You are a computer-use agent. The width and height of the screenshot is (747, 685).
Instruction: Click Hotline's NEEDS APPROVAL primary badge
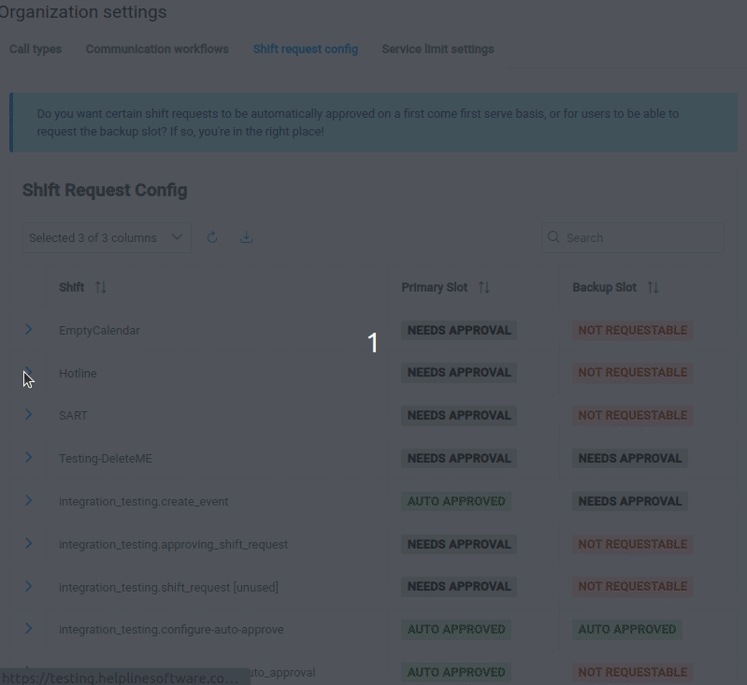(459, 372)
